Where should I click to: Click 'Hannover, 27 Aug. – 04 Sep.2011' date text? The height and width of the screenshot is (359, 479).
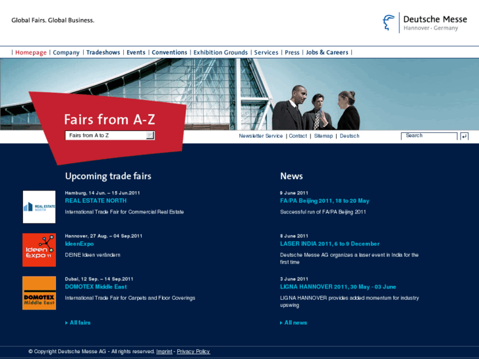103,236
